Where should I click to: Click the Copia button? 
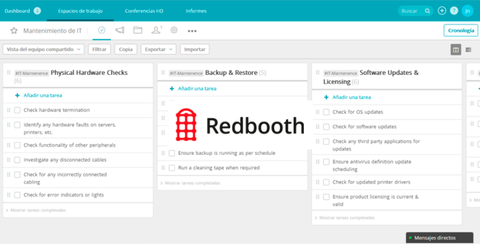point(126,49)
